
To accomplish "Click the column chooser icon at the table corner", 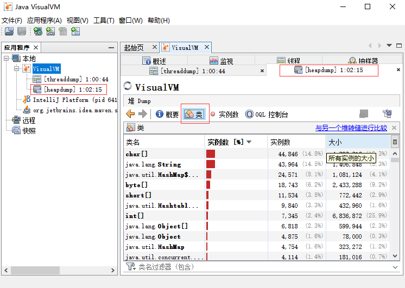I will tap(395, 142).
